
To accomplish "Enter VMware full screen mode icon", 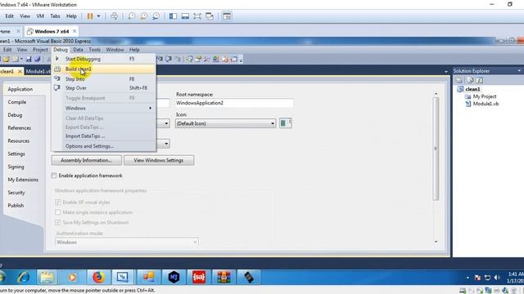I will click(x=197, y=16).
